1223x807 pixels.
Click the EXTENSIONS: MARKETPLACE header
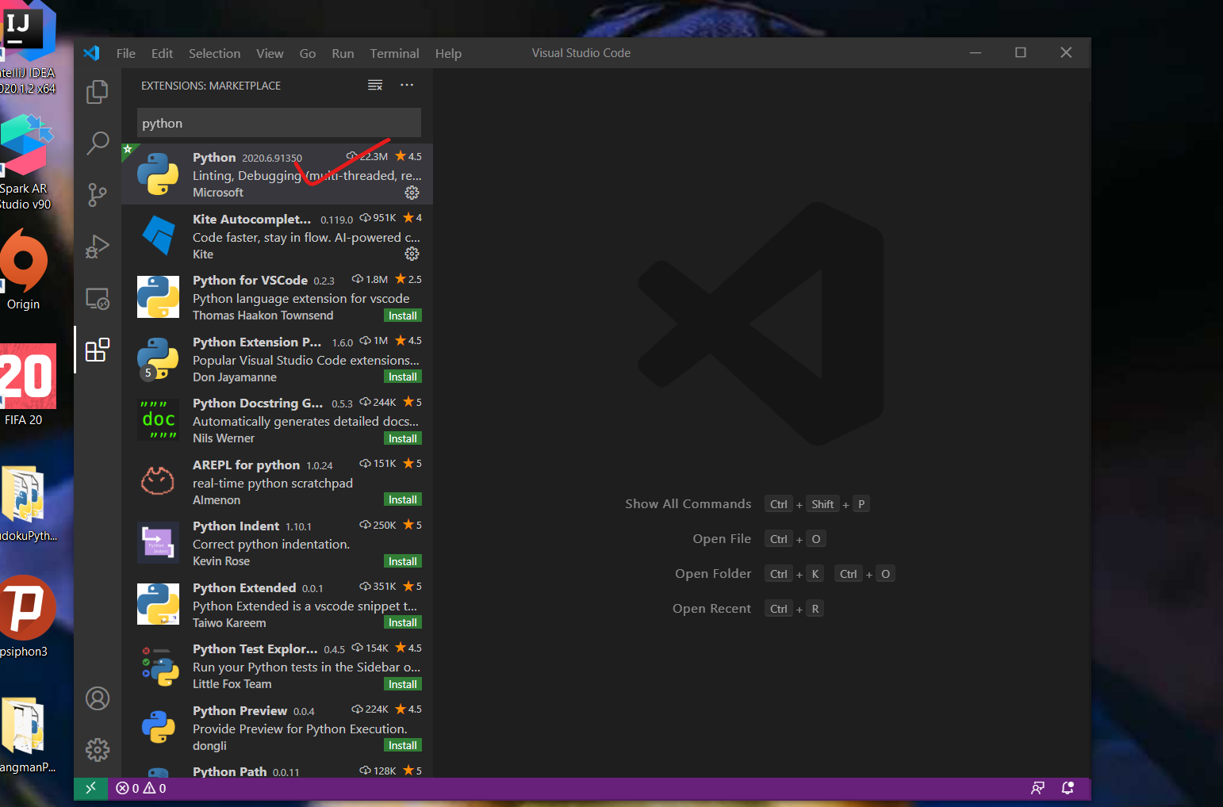(x=211, y=86)
